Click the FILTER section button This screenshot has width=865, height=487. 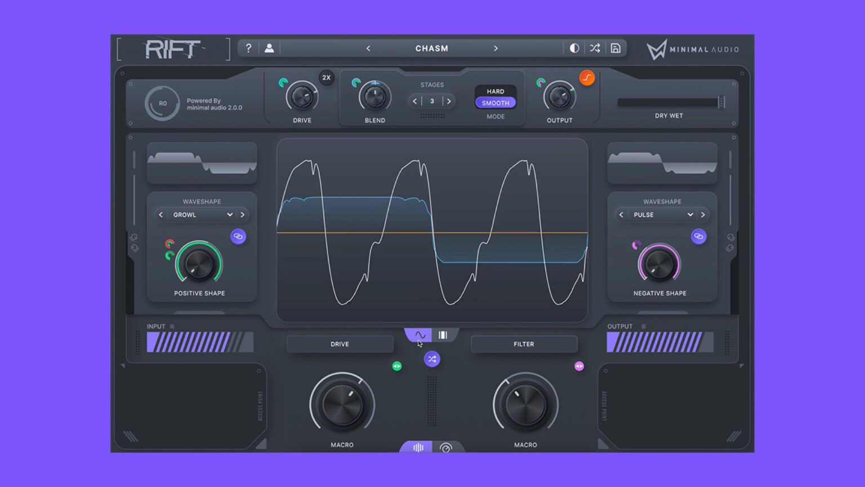[523, 344]
